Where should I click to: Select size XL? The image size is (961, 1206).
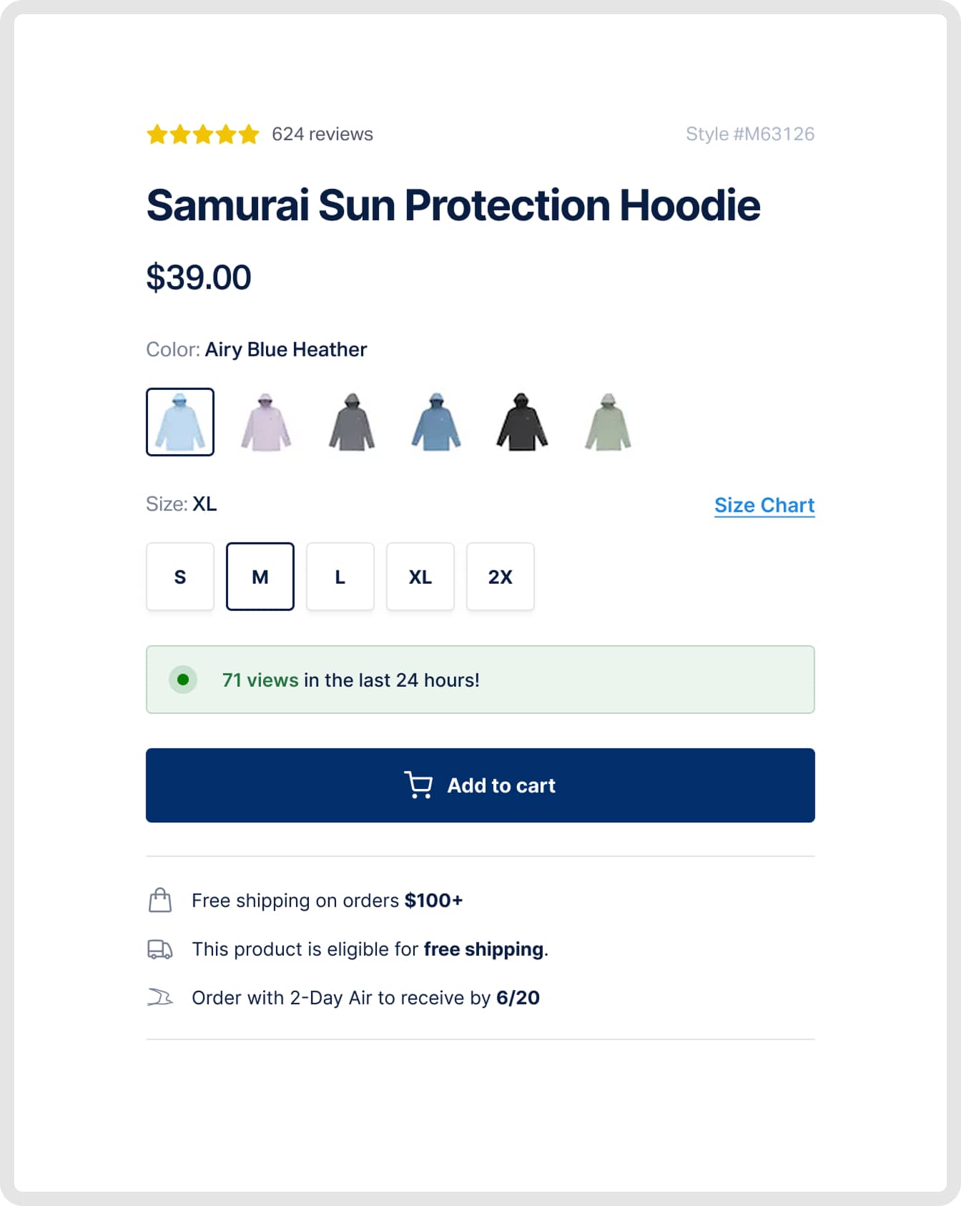(x=420, y=577)
